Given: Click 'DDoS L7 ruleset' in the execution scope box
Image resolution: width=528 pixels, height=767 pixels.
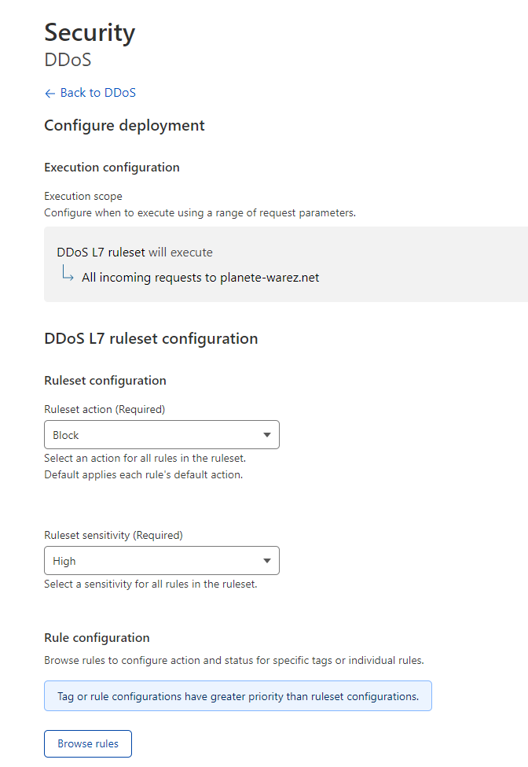Looking at the screenshot, I should [101, 253].
